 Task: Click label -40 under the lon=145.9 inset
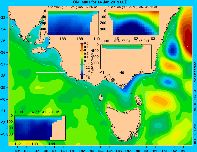122,73
